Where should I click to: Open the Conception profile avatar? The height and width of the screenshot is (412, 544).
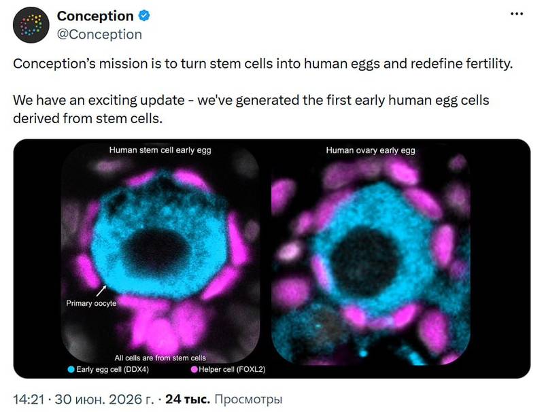pyautogui.click(x=31, y=25)
